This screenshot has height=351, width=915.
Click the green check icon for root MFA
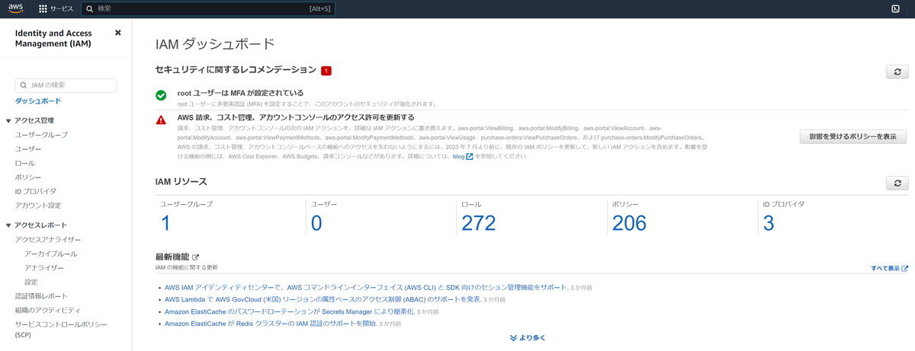161,95
